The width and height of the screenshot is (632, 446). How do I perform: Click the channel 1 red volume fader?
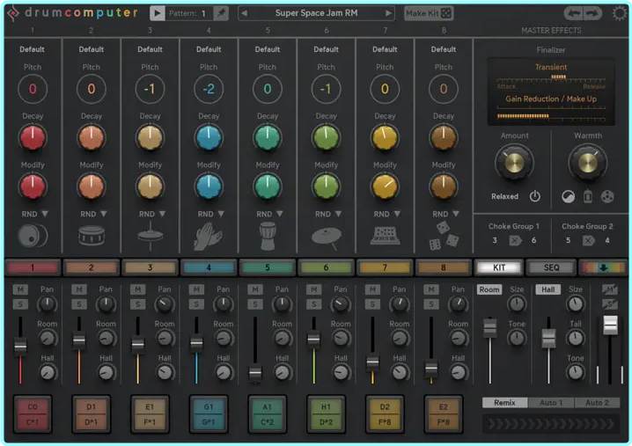pyautogui.click(x=20, y=346)
